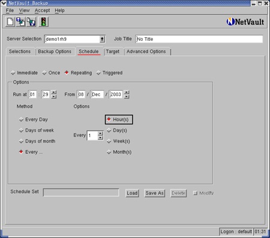
Task: Open the window menu icon in title bar
Action: click(x=4, y=3)
